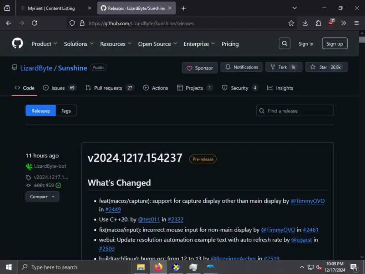The width and height of the screenshot is (365, 274).
Task: Open the LizardByte owner link
Action: 36,68
